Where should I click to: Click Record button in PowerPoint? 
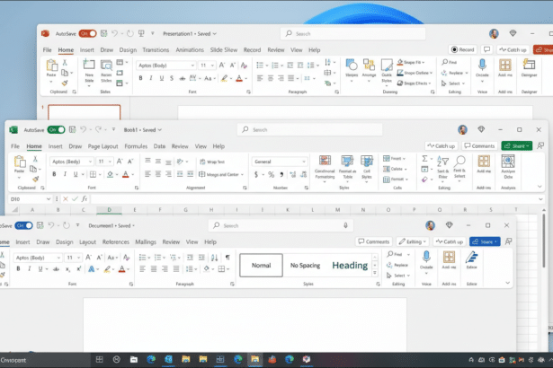[463, 49]
